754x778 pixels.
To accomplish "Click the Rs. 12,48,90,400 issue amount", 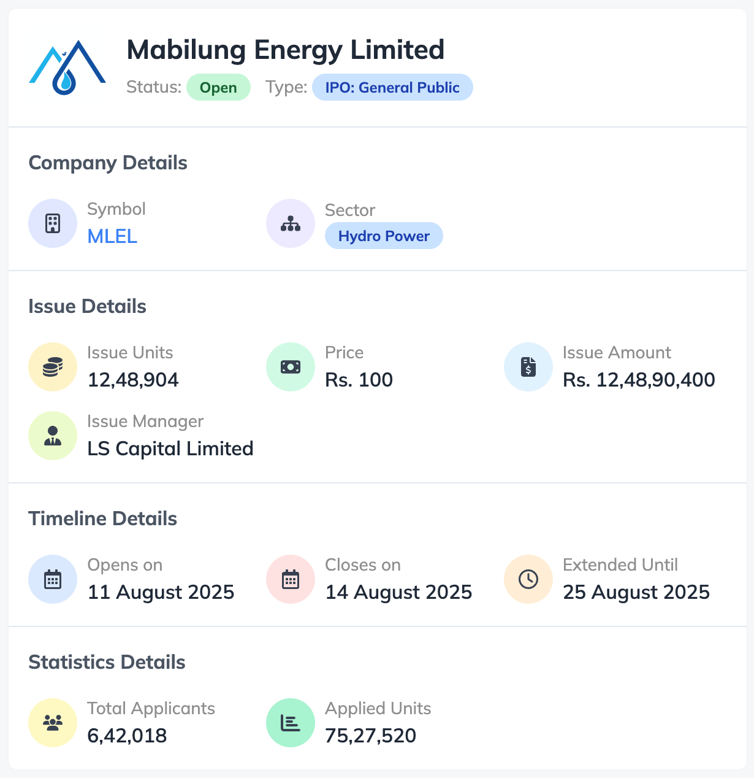I will click(x=639, y=380).
